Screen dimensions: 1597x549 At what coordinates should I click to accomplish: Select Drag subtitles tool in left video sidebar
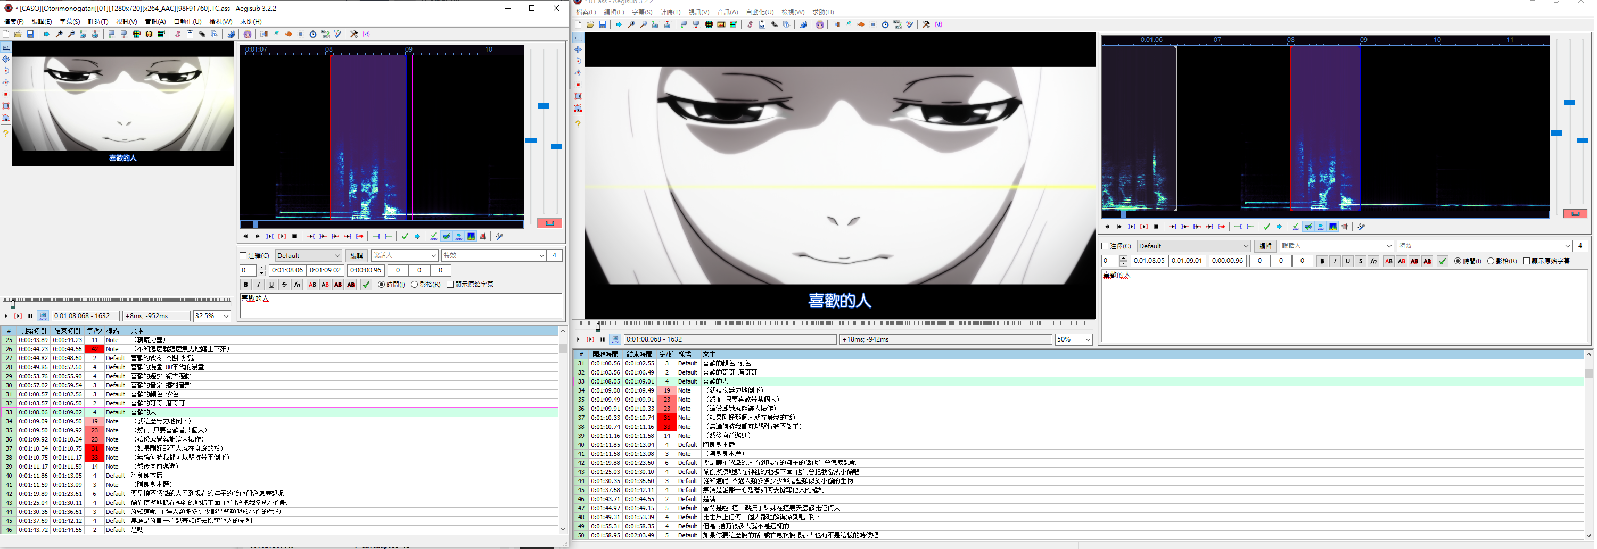[x=5, y=59]
